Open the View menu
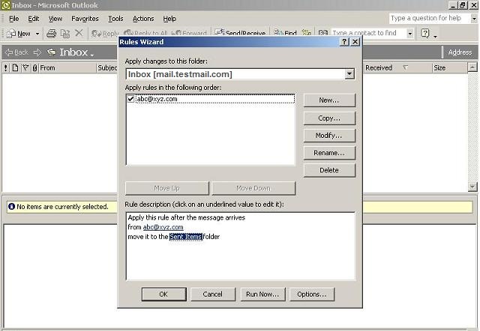The width and height of the screenshot is (480, 331). click(x=55, y=19)
